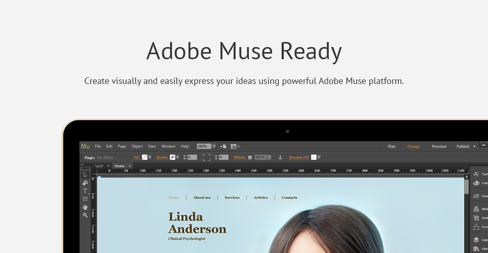488x253 pixels.
Task: Select the Crop tool
Action: (85, 183)
